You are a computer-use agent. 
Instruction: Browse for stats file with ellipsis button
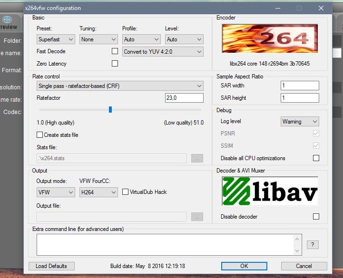[197, 158]
